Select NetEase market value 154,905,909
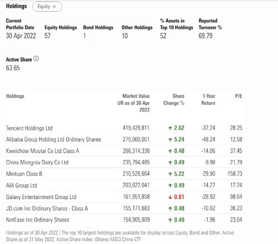 pyautogui.click(x=136, y=220)
